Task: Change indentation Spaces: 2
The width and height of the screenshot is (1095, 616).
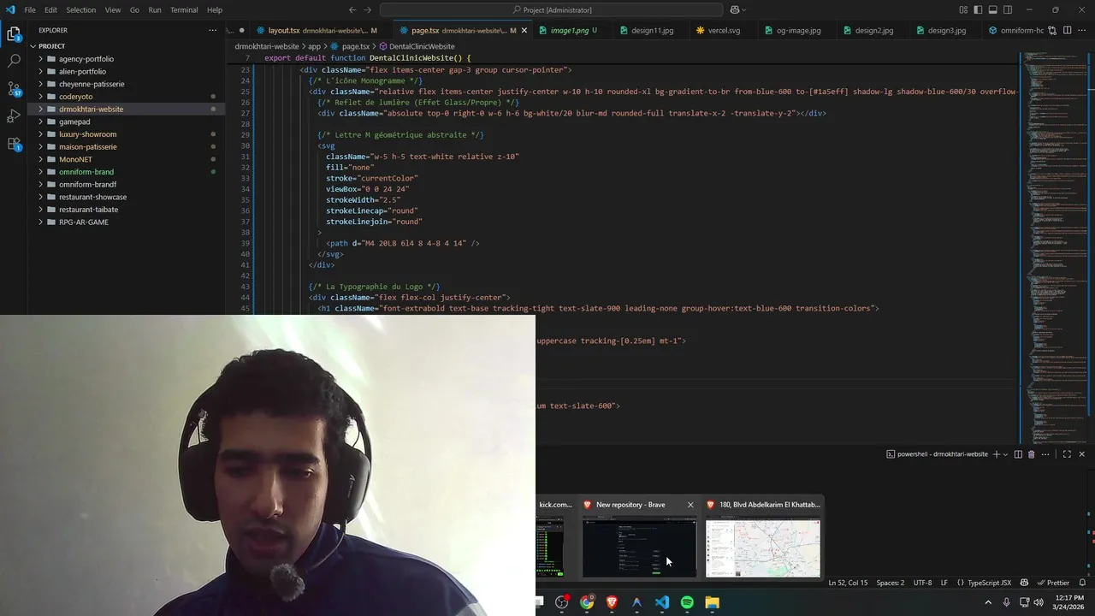Action: click(x=890, y=583)
